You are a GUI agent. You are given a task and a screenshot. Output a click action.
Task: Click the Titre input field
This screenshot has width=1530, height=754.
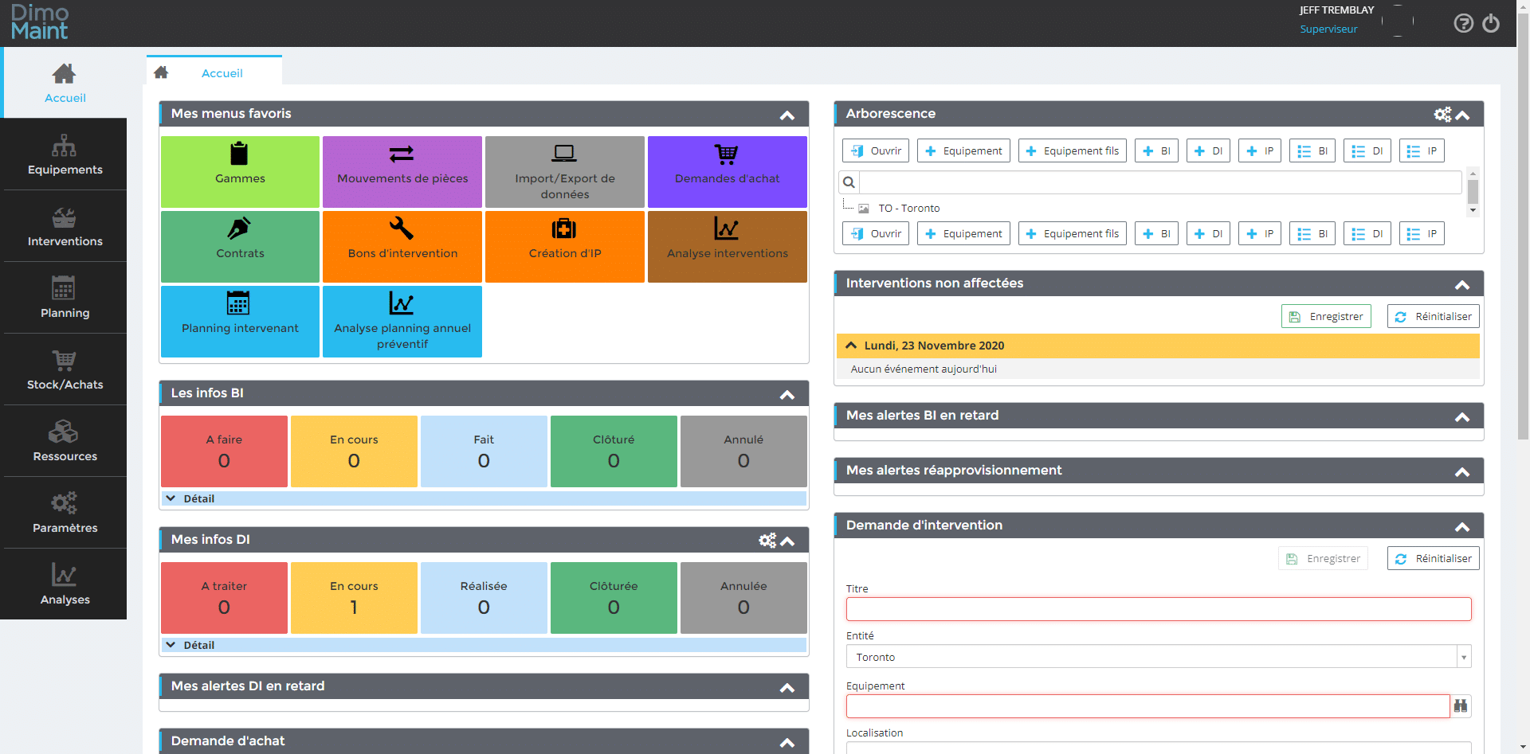pos(1158,609)
